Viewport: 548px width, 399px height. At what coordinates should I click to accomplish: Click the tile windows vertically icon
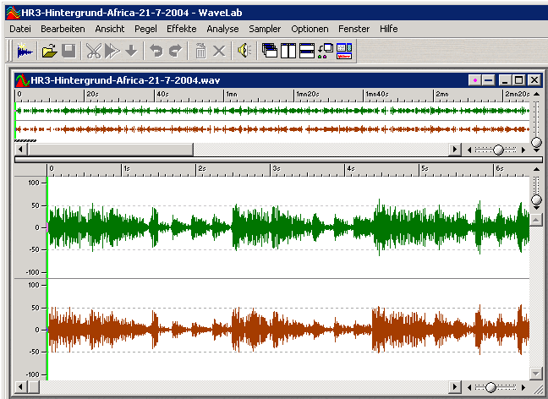(288, 51)
